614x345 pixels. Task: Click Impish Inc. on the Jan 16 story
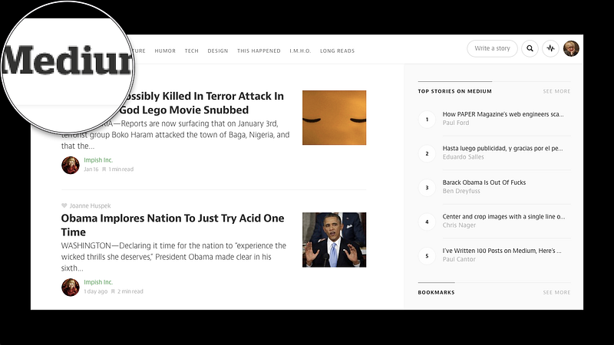tap(98, 160)
